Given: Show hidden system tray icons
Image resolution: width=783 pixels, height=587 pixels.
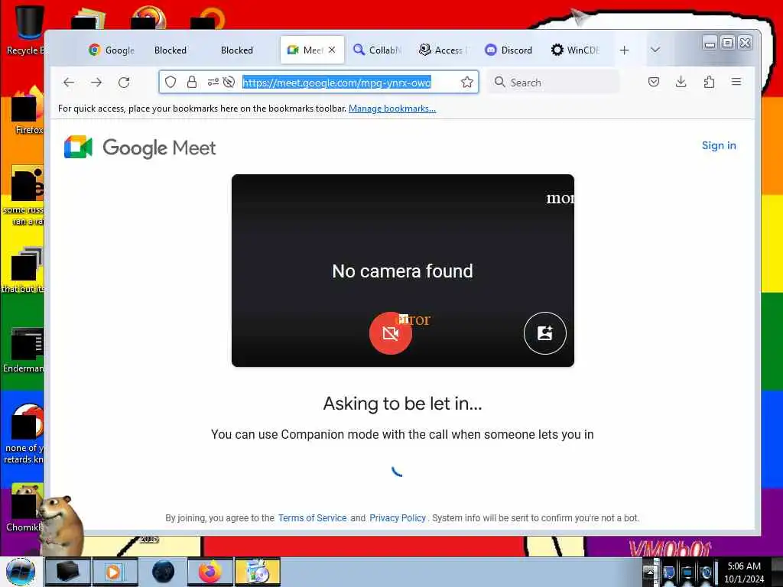Looking at the screenshot, I should pyautogui.click(x=649, y=572).
